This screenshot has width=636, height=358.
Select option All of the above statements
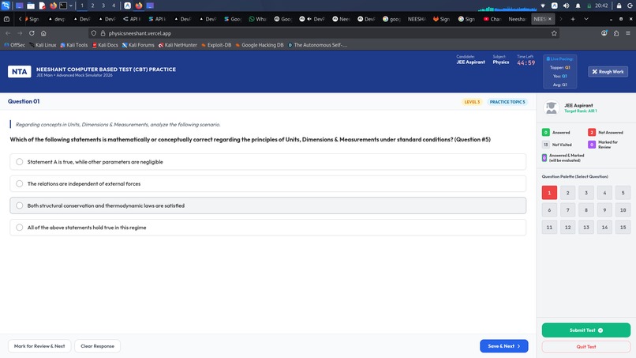pyautogui.click(x=267, y=228)
